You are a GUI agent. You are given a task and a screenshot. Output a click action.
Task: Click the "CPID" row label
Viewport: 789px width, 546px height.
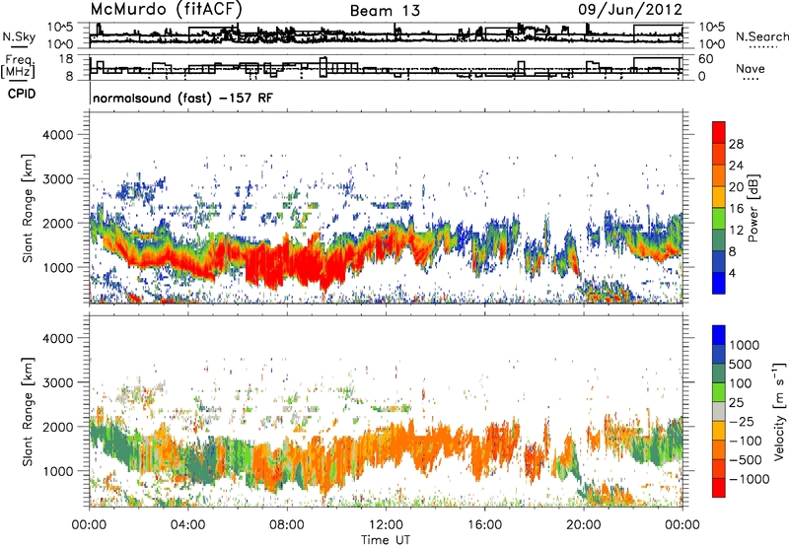pos(22,94)
